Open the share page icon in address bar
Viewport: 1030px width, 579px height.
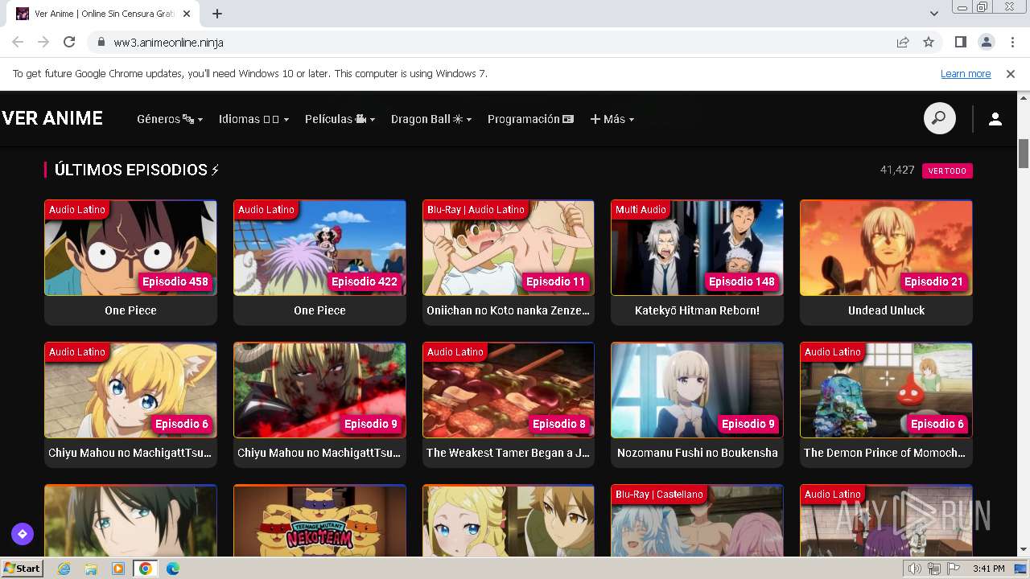pos(903,42)
